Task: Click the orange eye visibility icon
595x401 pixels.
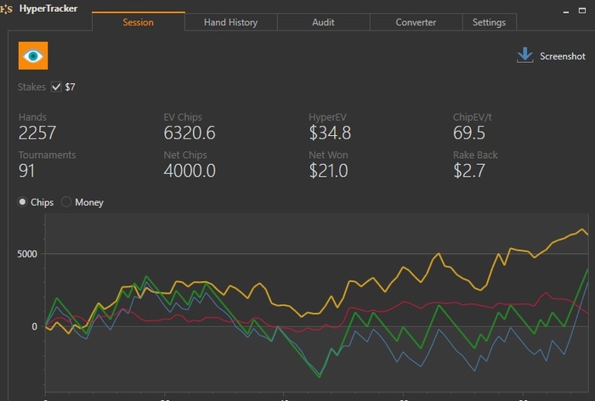Action: pos(33,56)
